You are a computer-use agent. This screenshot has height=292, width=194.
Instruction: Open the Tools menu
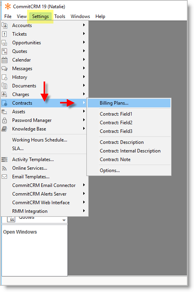tap(60, 16)
